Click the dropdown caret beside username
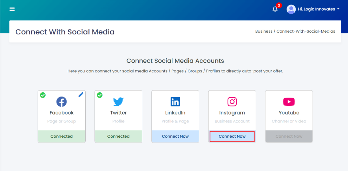This screenshot has width=348, height=171. [338, 9]
